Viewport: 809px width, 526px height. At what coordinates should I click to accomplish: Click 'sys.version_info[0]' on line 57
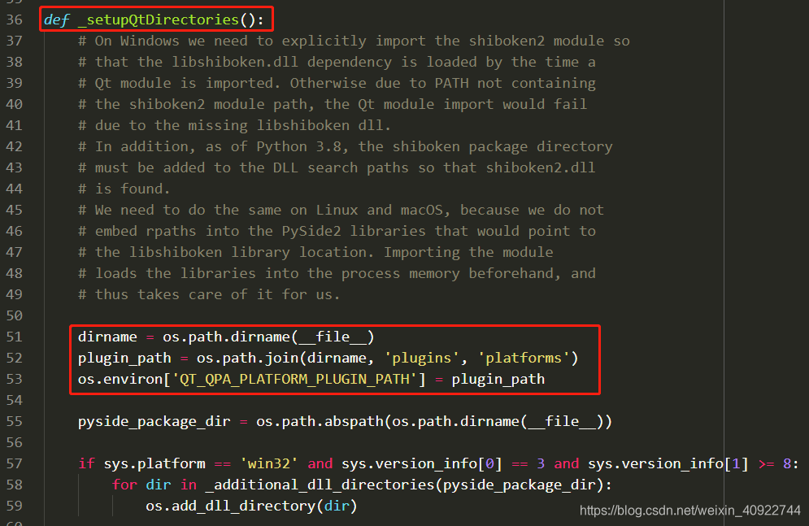pyautogui.click(x=421, y=463)
